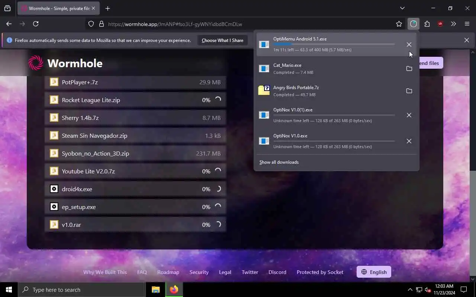Cancel the OptiNox V1.0(1).exe download

[409, 115]
